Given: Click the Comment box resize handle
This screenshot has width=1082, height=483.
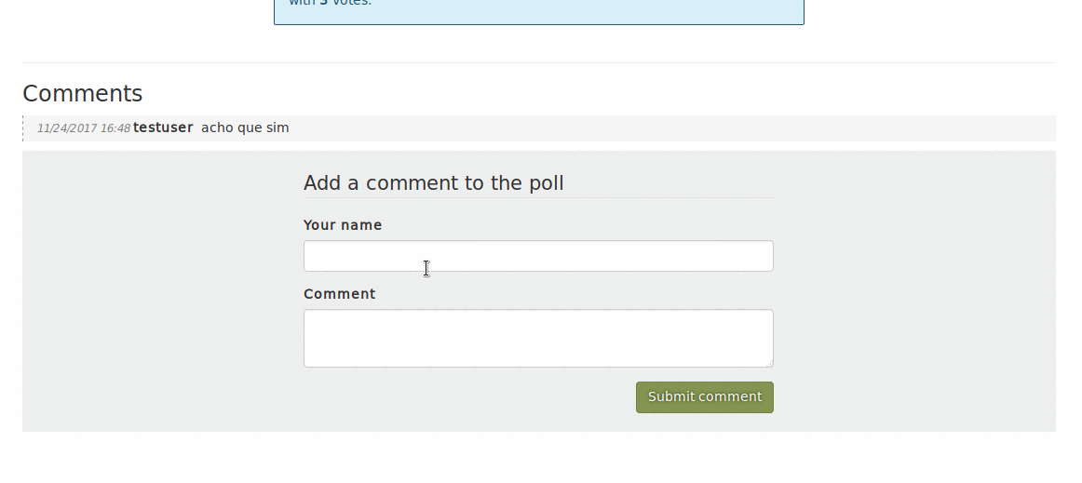Looking at the screenshot, I should pyautogui.click(x=769, y=363).
